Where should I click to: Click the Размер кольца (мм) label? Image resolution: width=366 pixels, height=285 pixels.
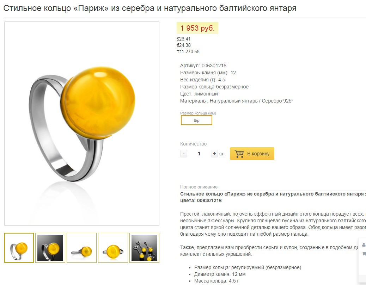click(198, 113)
